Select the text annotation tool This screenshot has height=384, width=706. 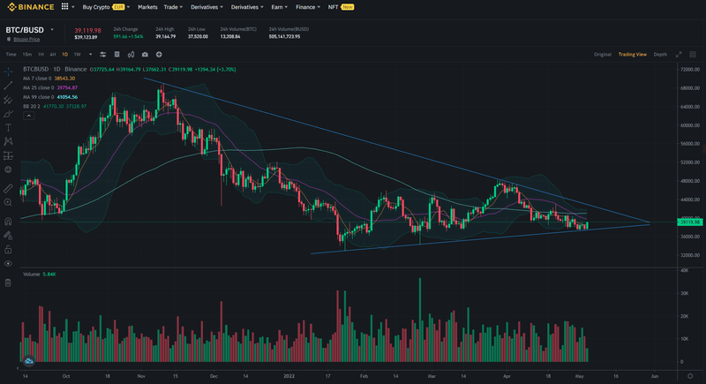tap(8, 127)
